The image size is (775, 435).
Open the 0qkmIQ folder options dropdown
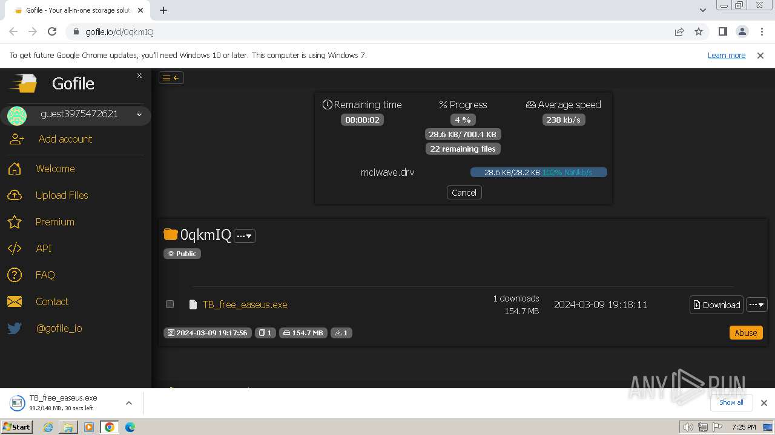[x=245, y=236]
